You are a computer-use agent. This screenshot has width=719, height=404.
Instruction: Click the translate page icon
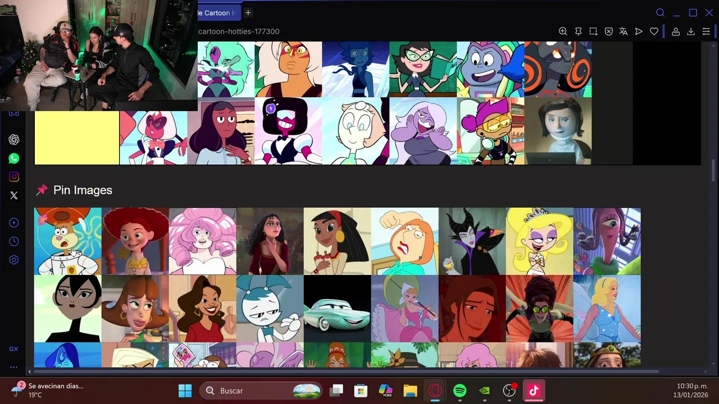[x=624, y=31]
